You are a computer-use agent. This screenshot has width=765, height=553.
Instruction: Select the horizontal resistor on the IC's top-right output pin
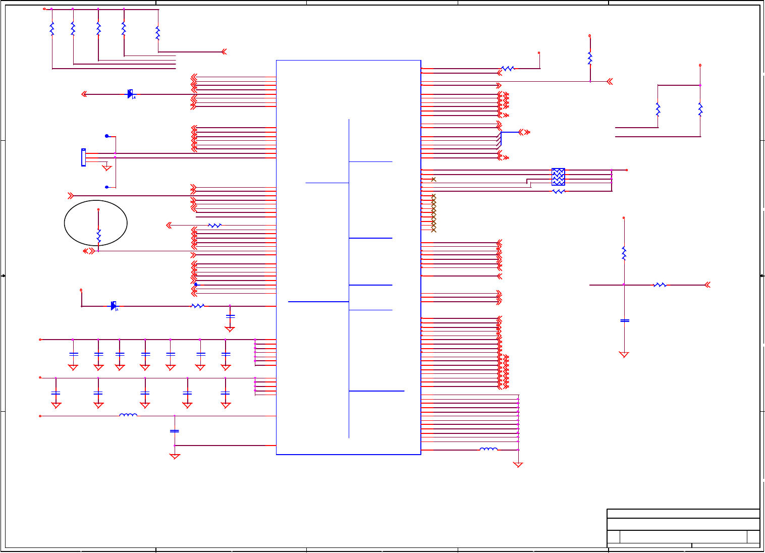click(508, 69)
